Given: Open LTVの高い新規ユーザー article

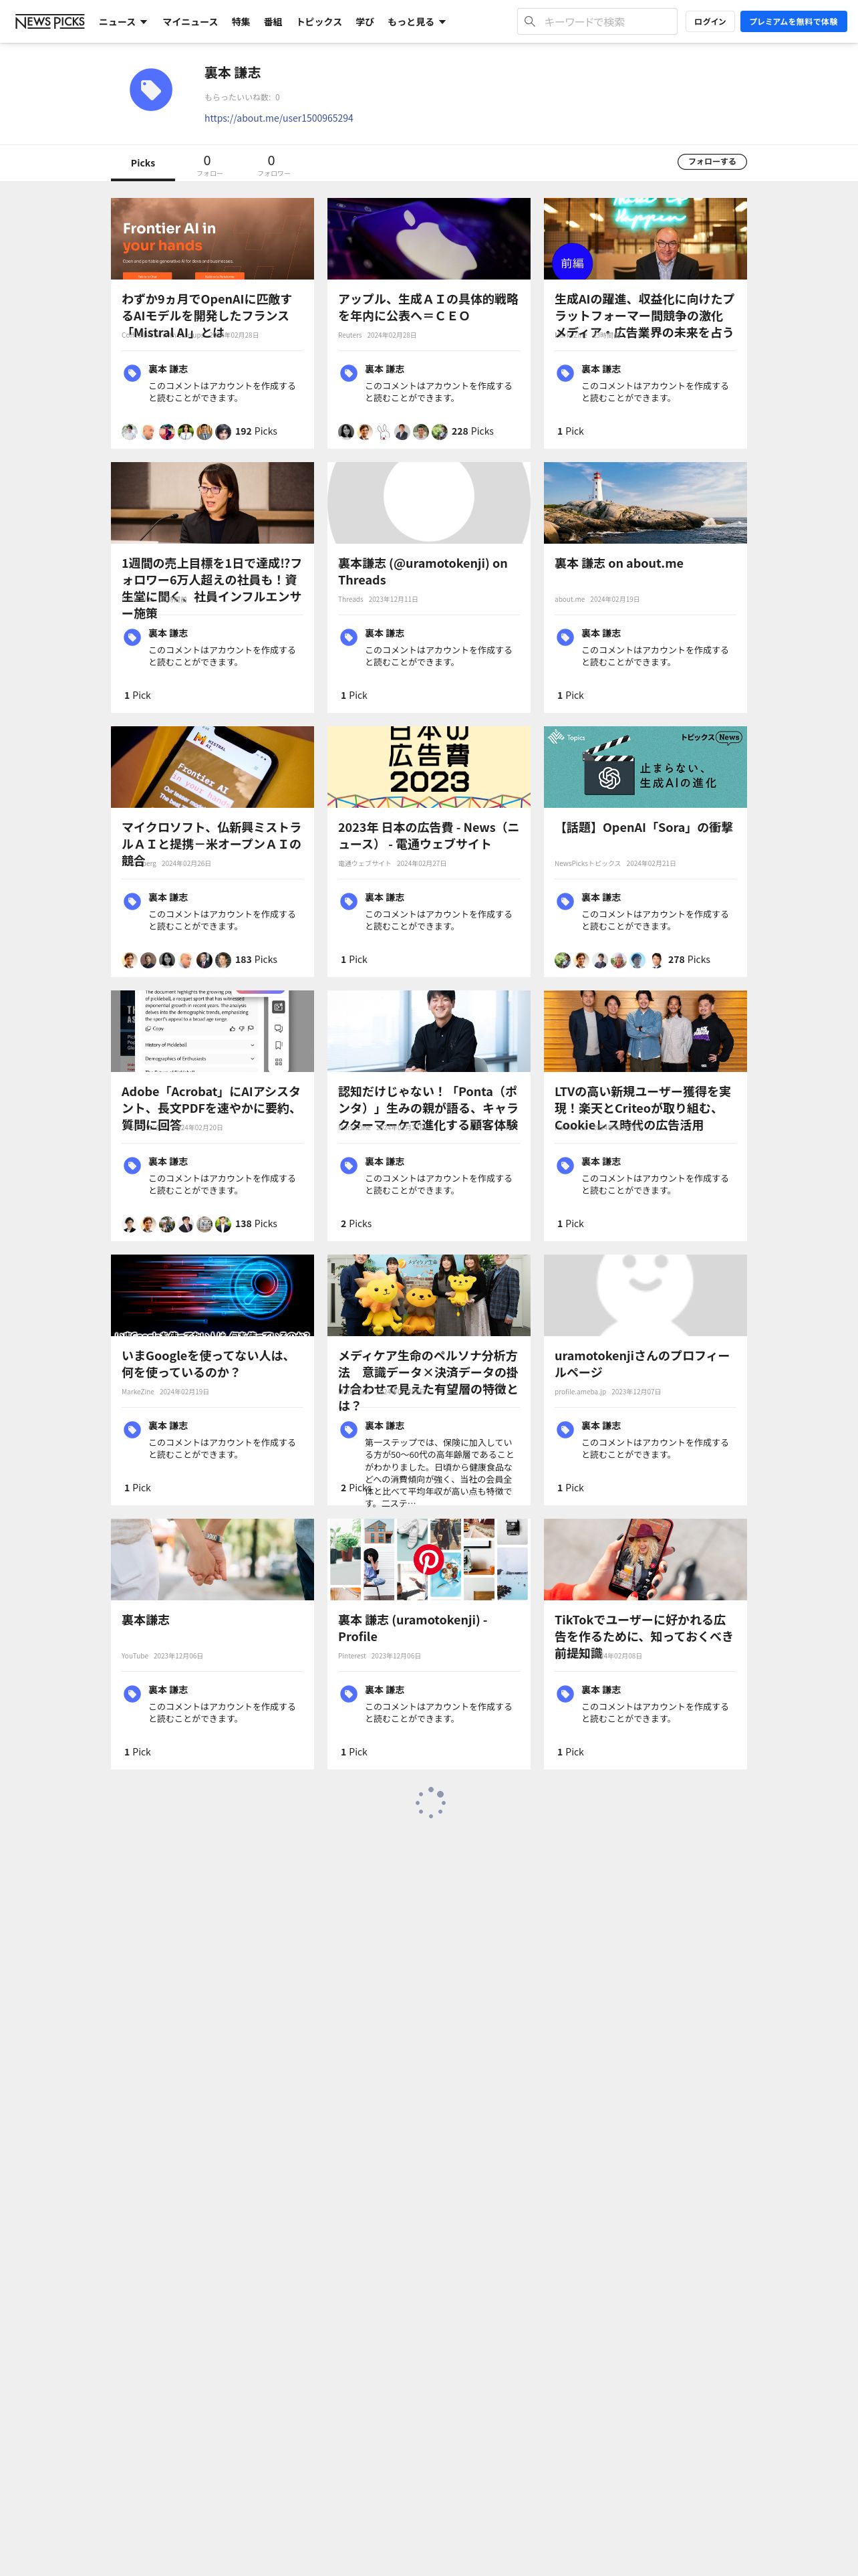Looking at the screenshot, I should click(644, 1107).
